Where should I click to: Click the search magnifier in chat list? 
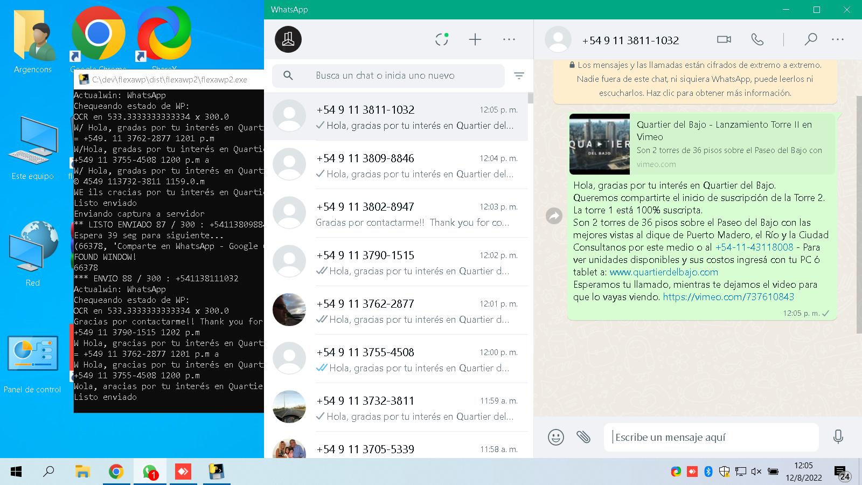[x=288, y=75]
